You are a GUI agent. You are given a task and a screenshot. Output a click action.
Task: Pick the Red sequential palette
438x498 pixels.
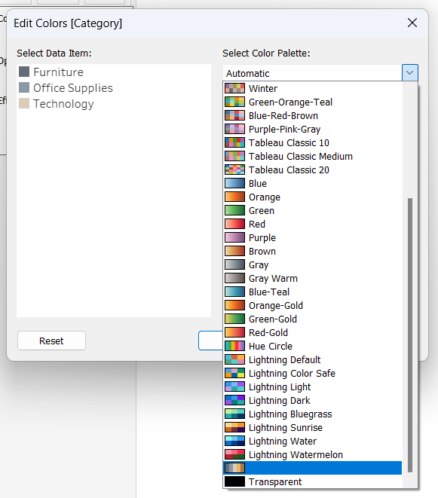click(312, 225)
